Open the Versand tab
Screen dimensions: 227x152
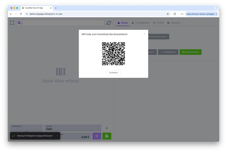[173, 23]
